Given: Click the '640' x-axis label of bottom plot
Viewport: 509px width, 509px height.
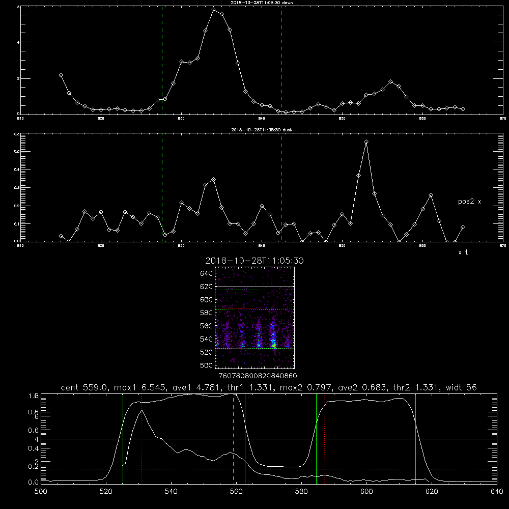Looking at the screenshot, I should click(497, 492).
